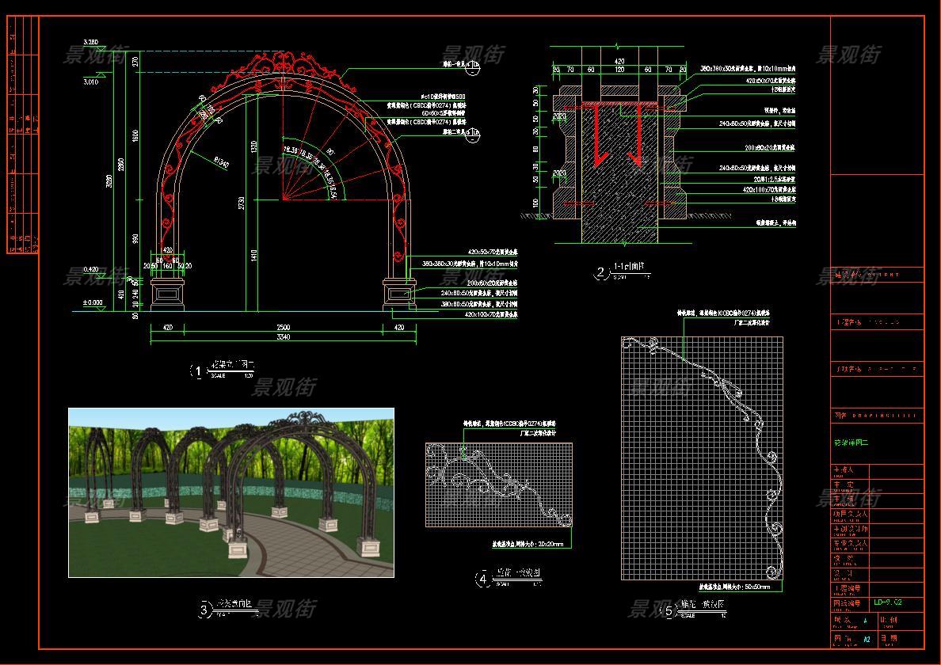Select the large scroll pattern grid detail
Screen dimensions: 941x665
click(691, 458)
